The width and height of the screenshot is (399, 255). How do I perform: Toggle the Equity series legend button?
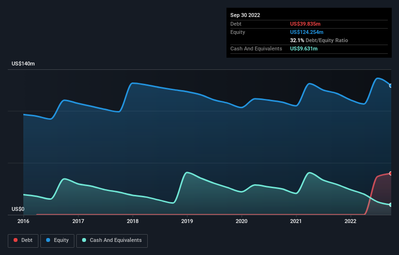pos(57,240)
